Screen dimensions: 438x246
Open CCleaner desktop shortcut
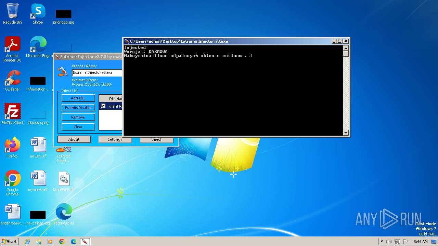click(x=12, y=81)
